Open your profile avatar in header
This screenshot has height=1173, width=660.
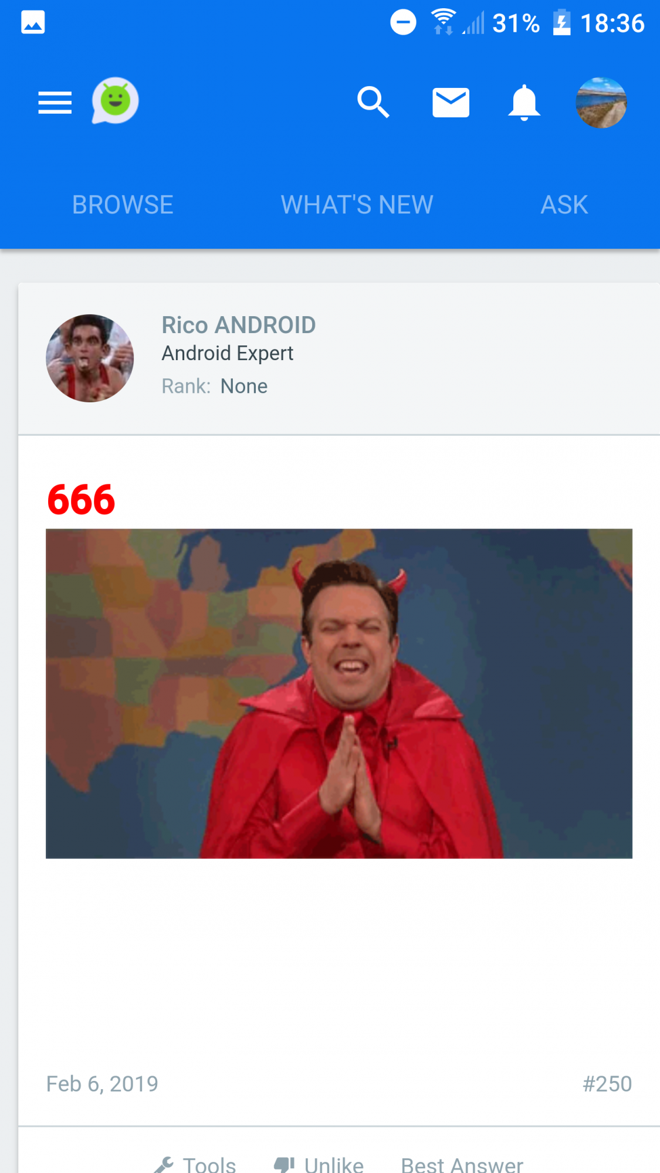(x=601, y=103)
